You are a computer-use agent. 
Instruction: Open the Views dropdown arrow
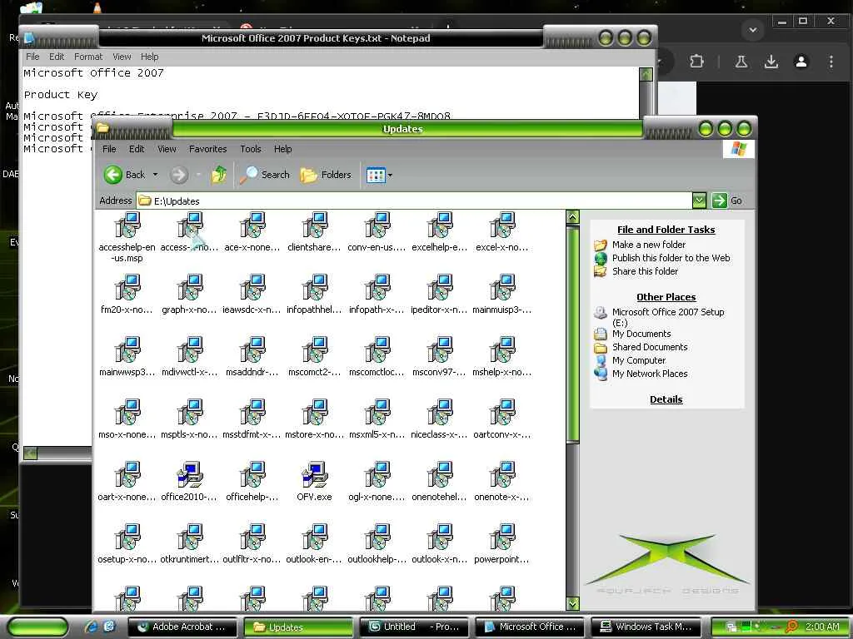click(390, 175)
